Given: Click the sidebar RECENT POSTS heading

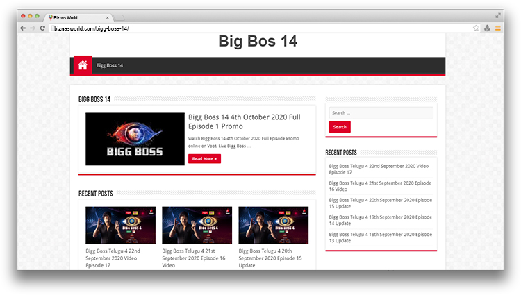Looking at the screenshot, I should pyautogui.click(x=341, y=153).
